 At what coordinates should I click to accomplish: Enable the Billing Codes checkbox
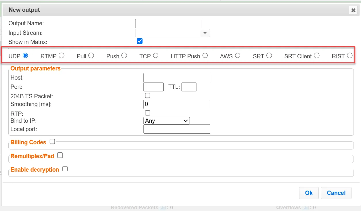(52, 141)
